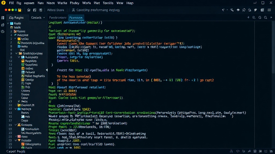Viewport: 275px width, 154px height.
Task: Click the window-layout icon beside hamburger menu
Action: pyautogui.click(x=262, y=10)
